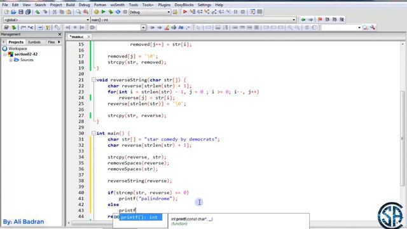Image resolution: width=407 pixels, height=229 pixels.
Task: Click the "palindrome" string on line 41
Action: coord(156,198)
